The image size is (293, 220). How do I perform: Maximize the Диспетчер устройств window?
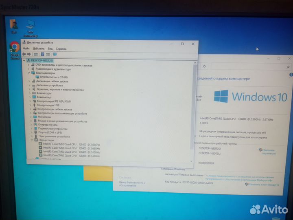[182, 44]
